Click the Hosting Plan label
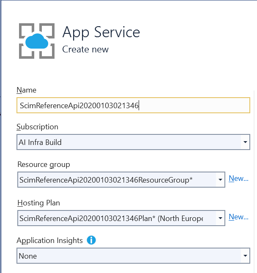Image resolution: width=257 pixels, height=273 pixels. tap(38, 203)
